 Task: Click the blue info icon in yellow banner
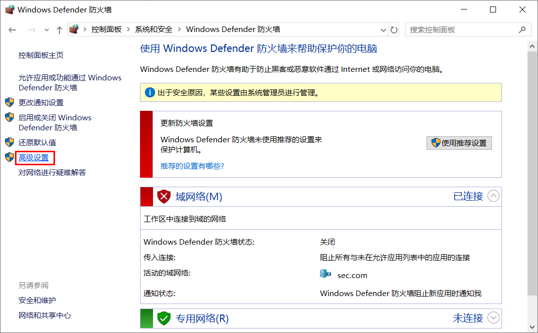[150, 92]
